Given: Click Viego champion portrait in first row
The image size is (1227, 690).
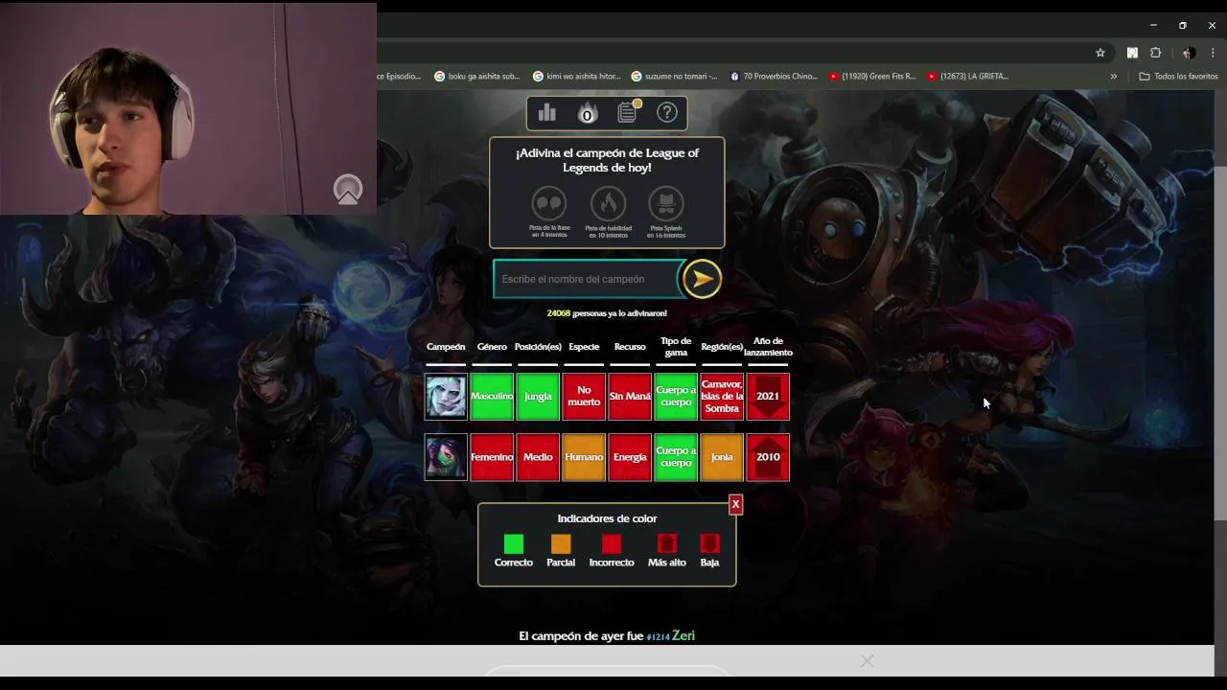Looking at the screenshot, I should pos(446,397).
